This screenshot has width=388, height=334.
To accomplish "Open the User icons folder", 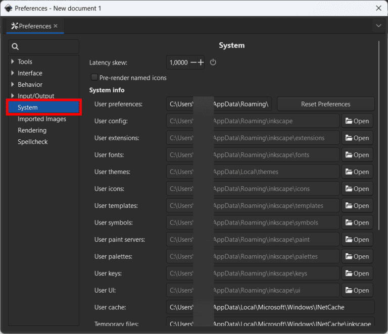I will (357, 189).
